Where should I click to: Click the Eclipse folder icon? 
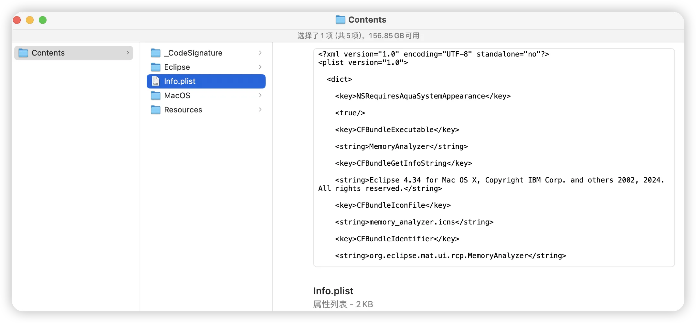click(156, 67)
